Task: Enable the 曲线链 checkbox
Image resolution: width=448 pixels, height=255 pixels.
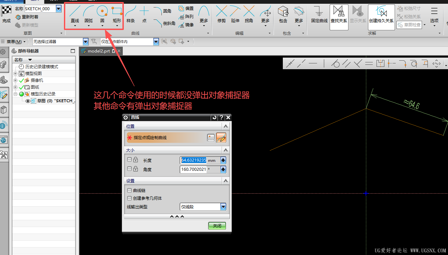Action: click(129, 190)
